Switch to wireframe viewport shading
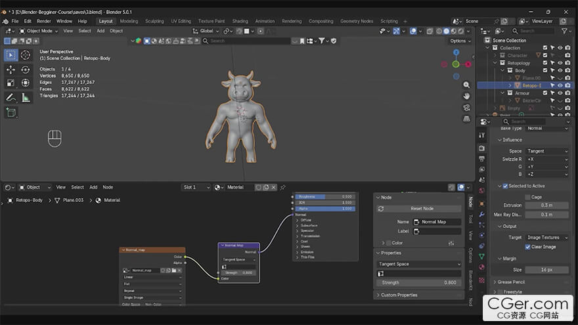 [439, 31]
